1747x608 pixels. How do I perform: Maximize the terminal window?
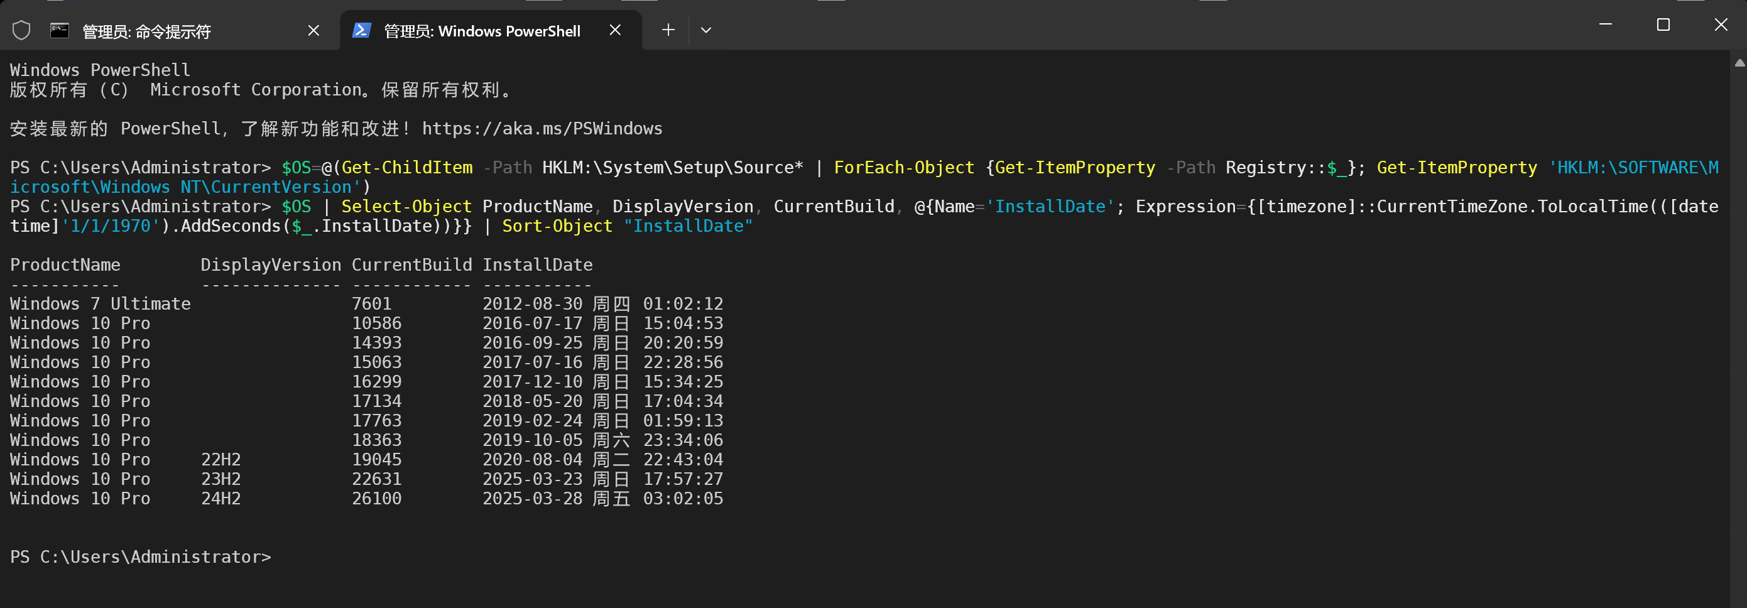[1663, 24]
